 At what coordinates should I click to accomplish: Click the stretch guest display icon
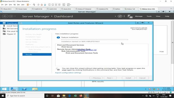pyautogui.click(x=68, y=5)
